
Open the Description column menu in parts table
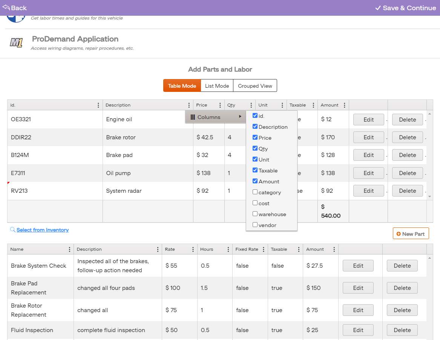[189, 105]
